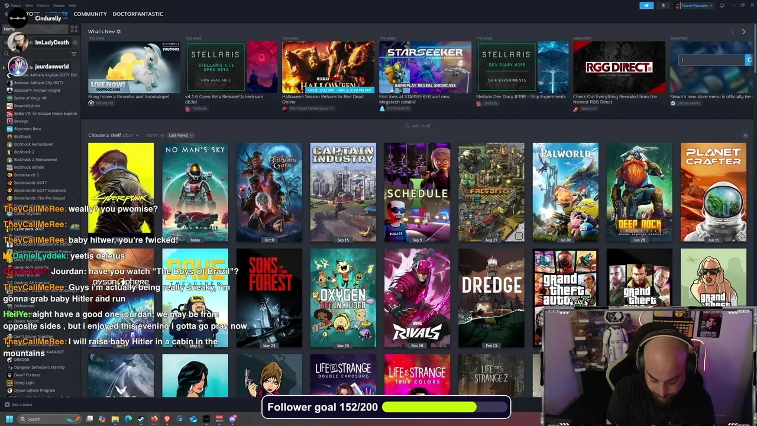
Task: Collapse the shelf with double chevron
Action: click(745, 135)
